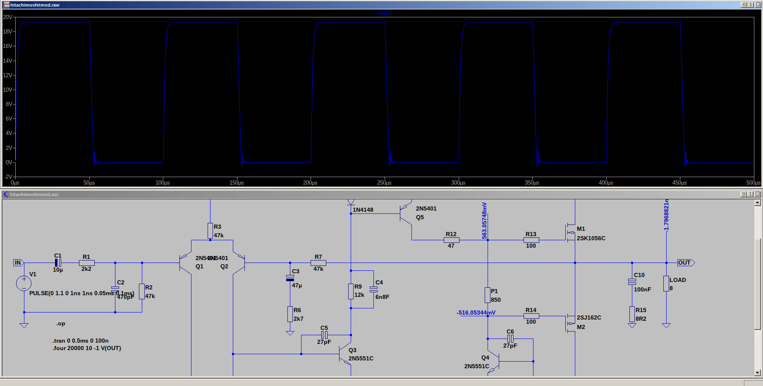Click the IN input port flag

19,263
